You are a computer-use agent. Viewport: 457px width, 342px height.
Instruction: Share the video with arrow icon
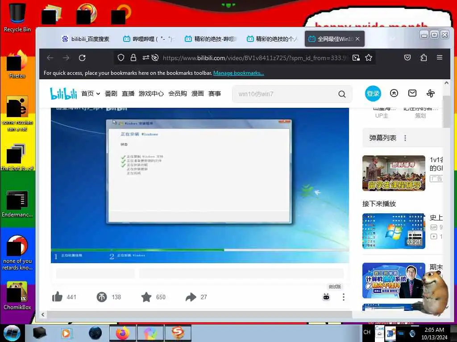point(191,297)
